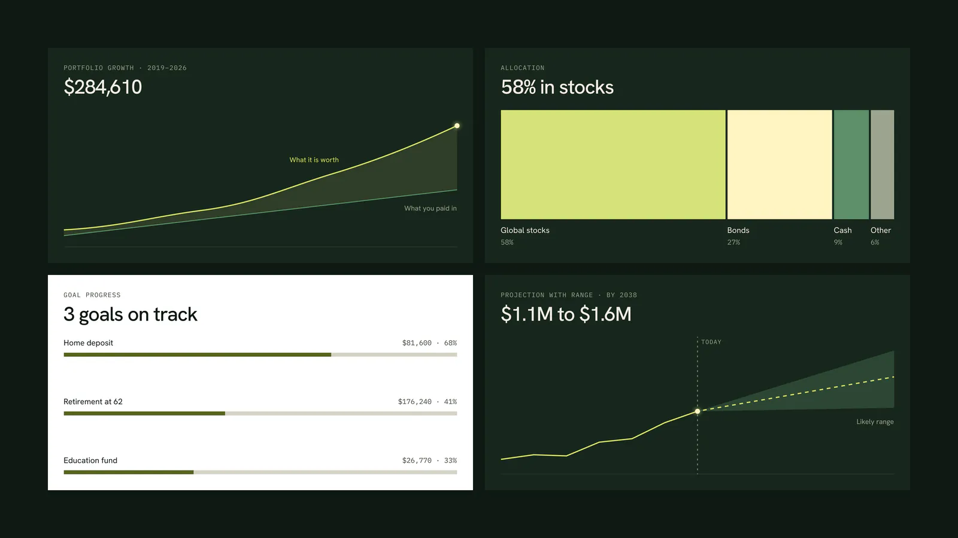Click the 'Cash' legend label
Screen dimensions: 958x538
pyautogui.click(x=842, y=230)
